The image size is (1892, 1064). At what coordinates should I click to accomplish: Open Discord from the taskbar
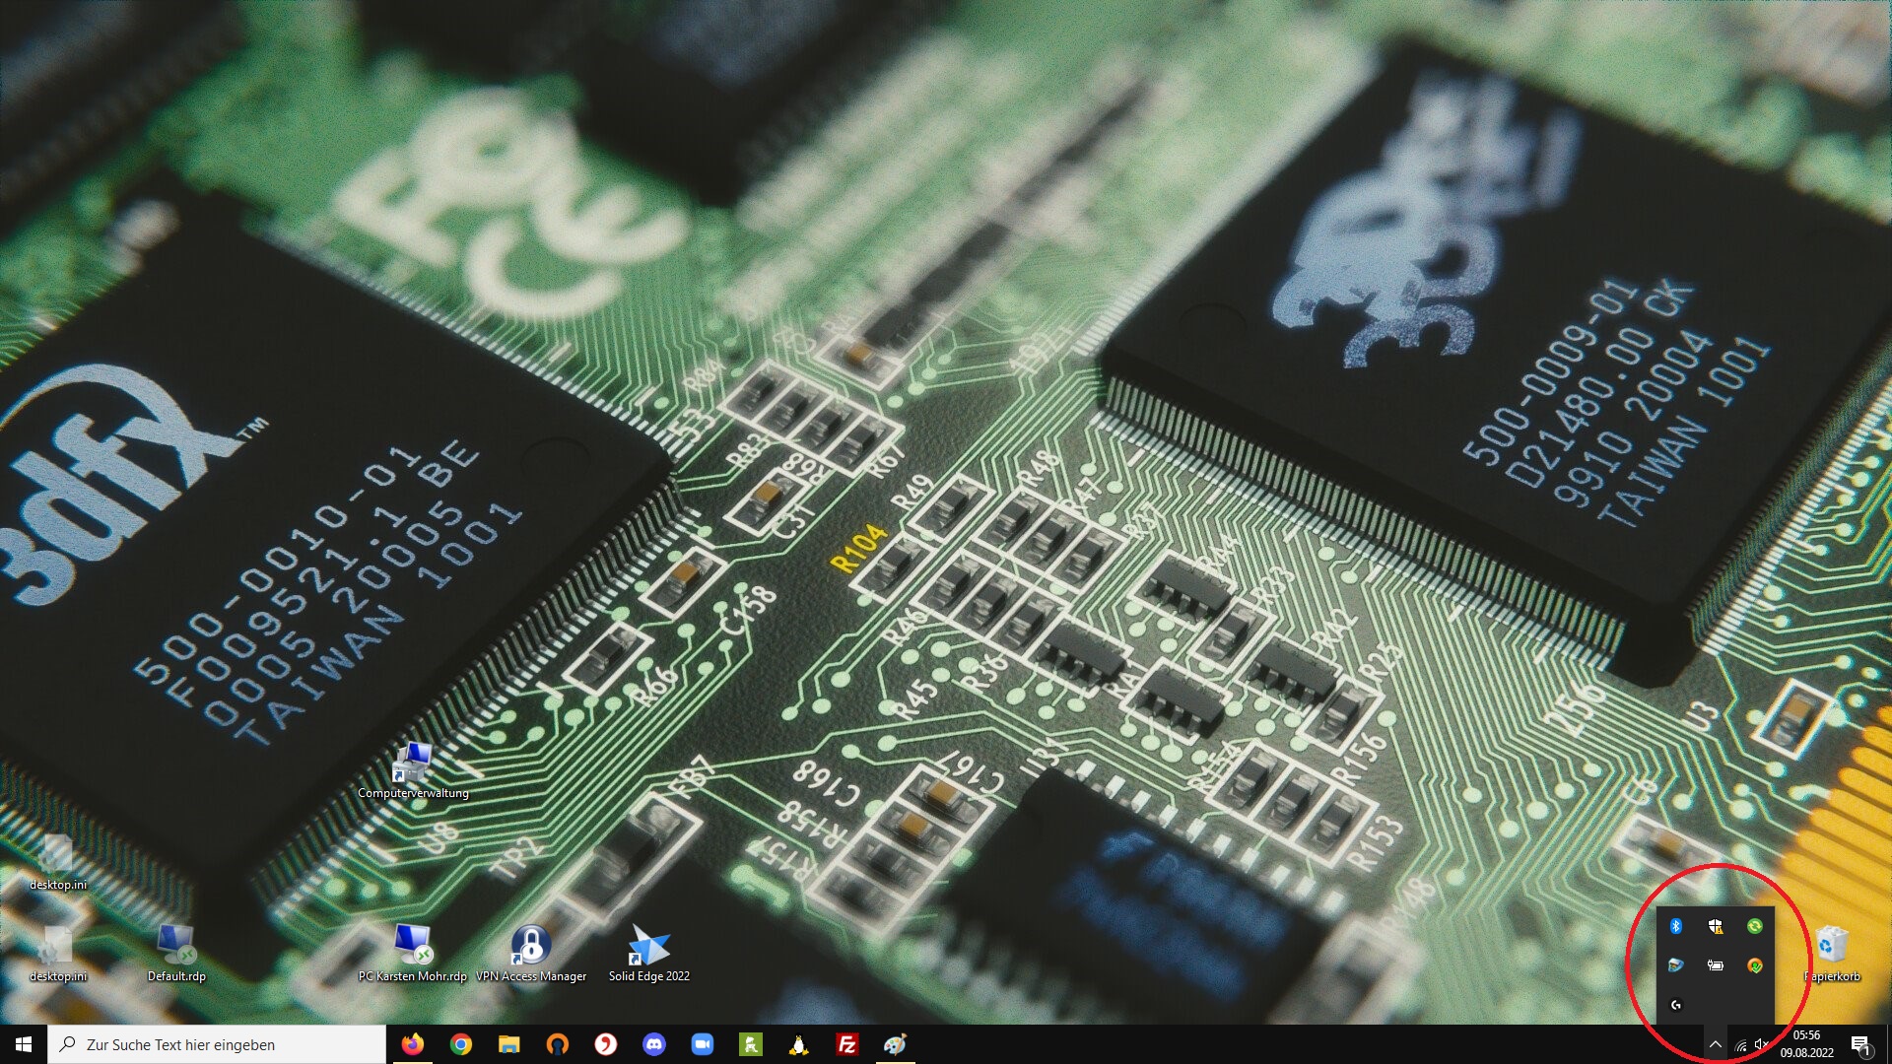pyautogui.click(x=654, y=1044)
